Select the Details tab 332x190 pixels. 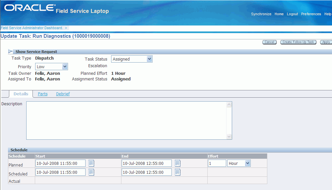pyautogui.click(x=21, y=94)
